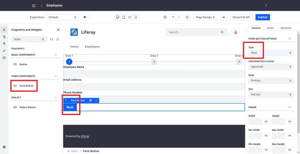This screenshot has width=300, height=154.
Task: Click the blue Next form button
Action: click(x=70, y=107)
